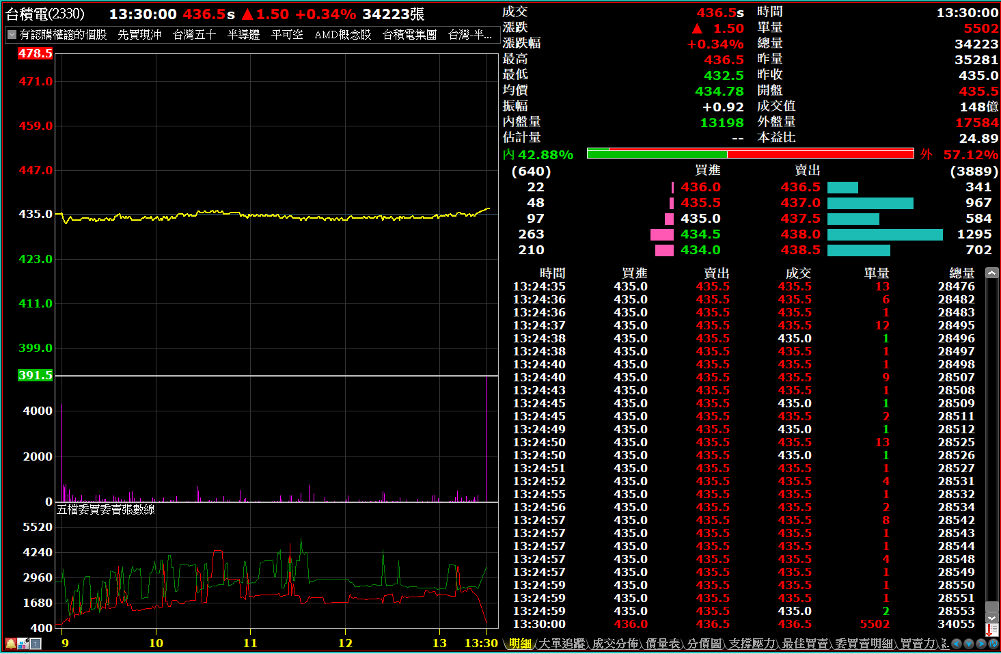1001x654 pixels.
Task: Select the 435.5 bid price with 48 volume
Action: (700, 203)
